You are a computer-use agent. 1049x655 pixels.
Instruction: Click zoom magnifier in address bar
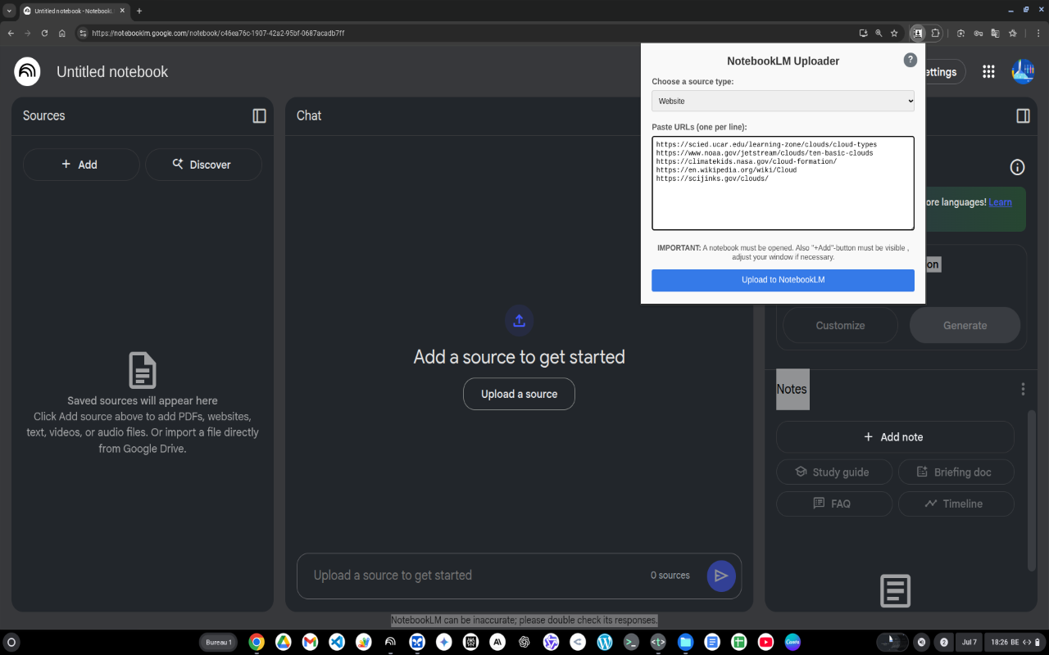879,34
